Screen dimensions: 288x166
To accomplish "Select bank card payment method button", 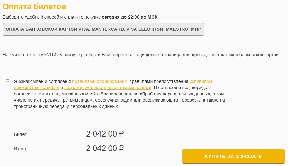I will (x=103, y=29).
